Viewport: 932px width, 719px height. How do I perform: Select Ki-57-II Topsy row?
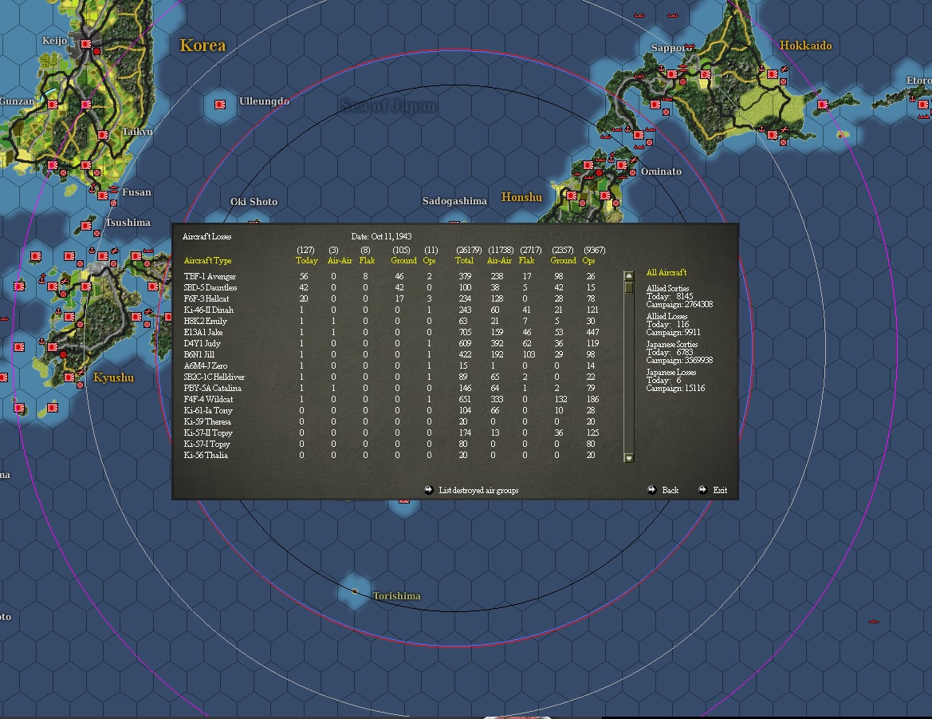pyautogui.click(x=392, y=433)
